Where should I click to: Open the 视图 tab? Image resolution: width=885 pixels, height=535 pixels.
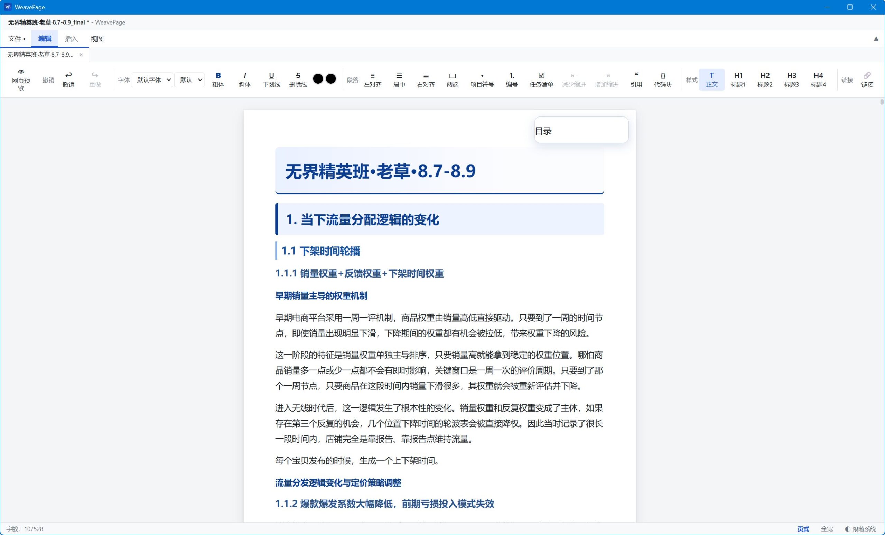pos(97,39)
